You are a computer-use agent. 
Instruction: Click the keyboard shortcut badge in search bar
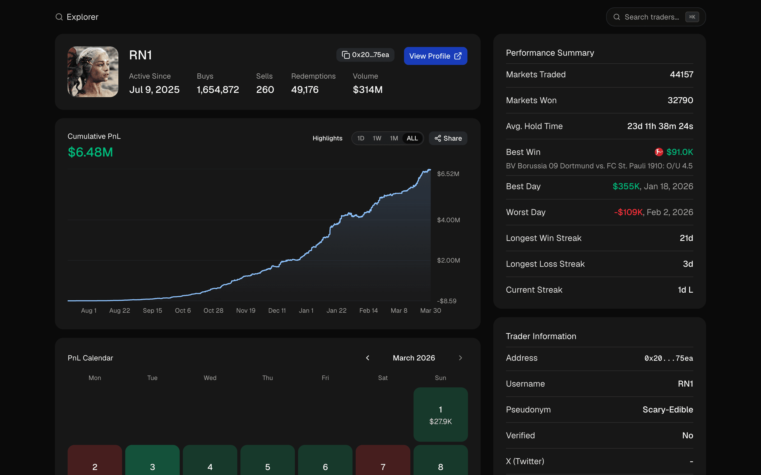(x=693, y=17)
